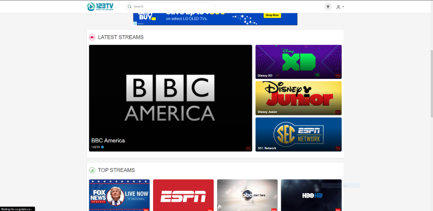Image resolution: width=433 pixels, height=211 pixels.
Task: Open the HBO HD stream tile
Action: tap(311, 195)
